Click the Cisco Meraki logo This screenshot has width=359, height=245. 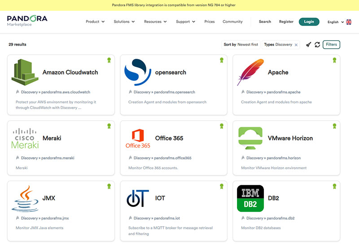click(25, 138)
